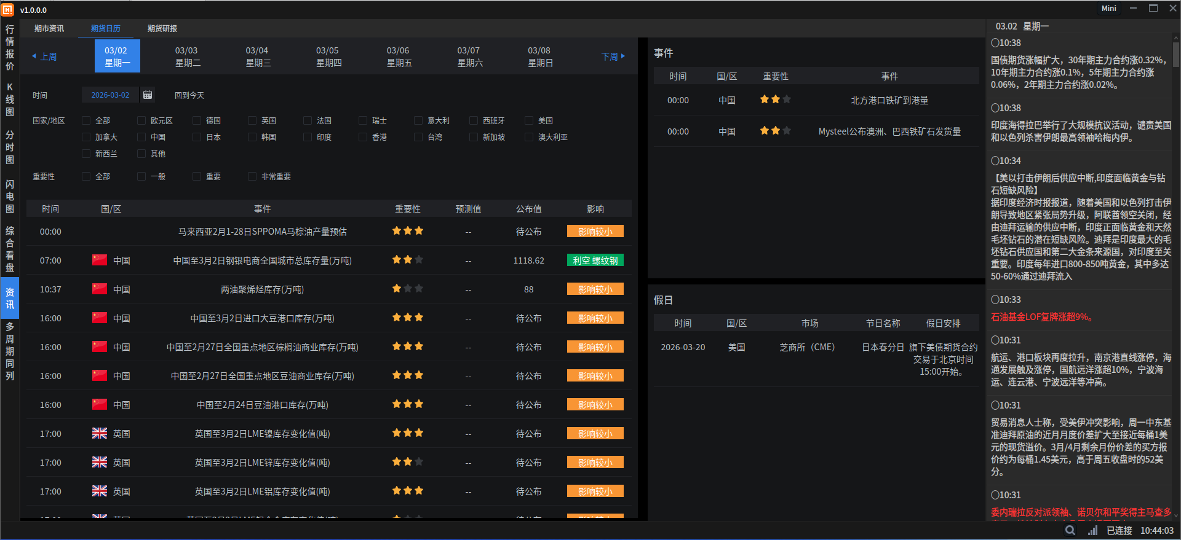The image size is (1181, 540).
Task: Click the clock icon next to 10:33 news
Action: click(x=995, y=300)
